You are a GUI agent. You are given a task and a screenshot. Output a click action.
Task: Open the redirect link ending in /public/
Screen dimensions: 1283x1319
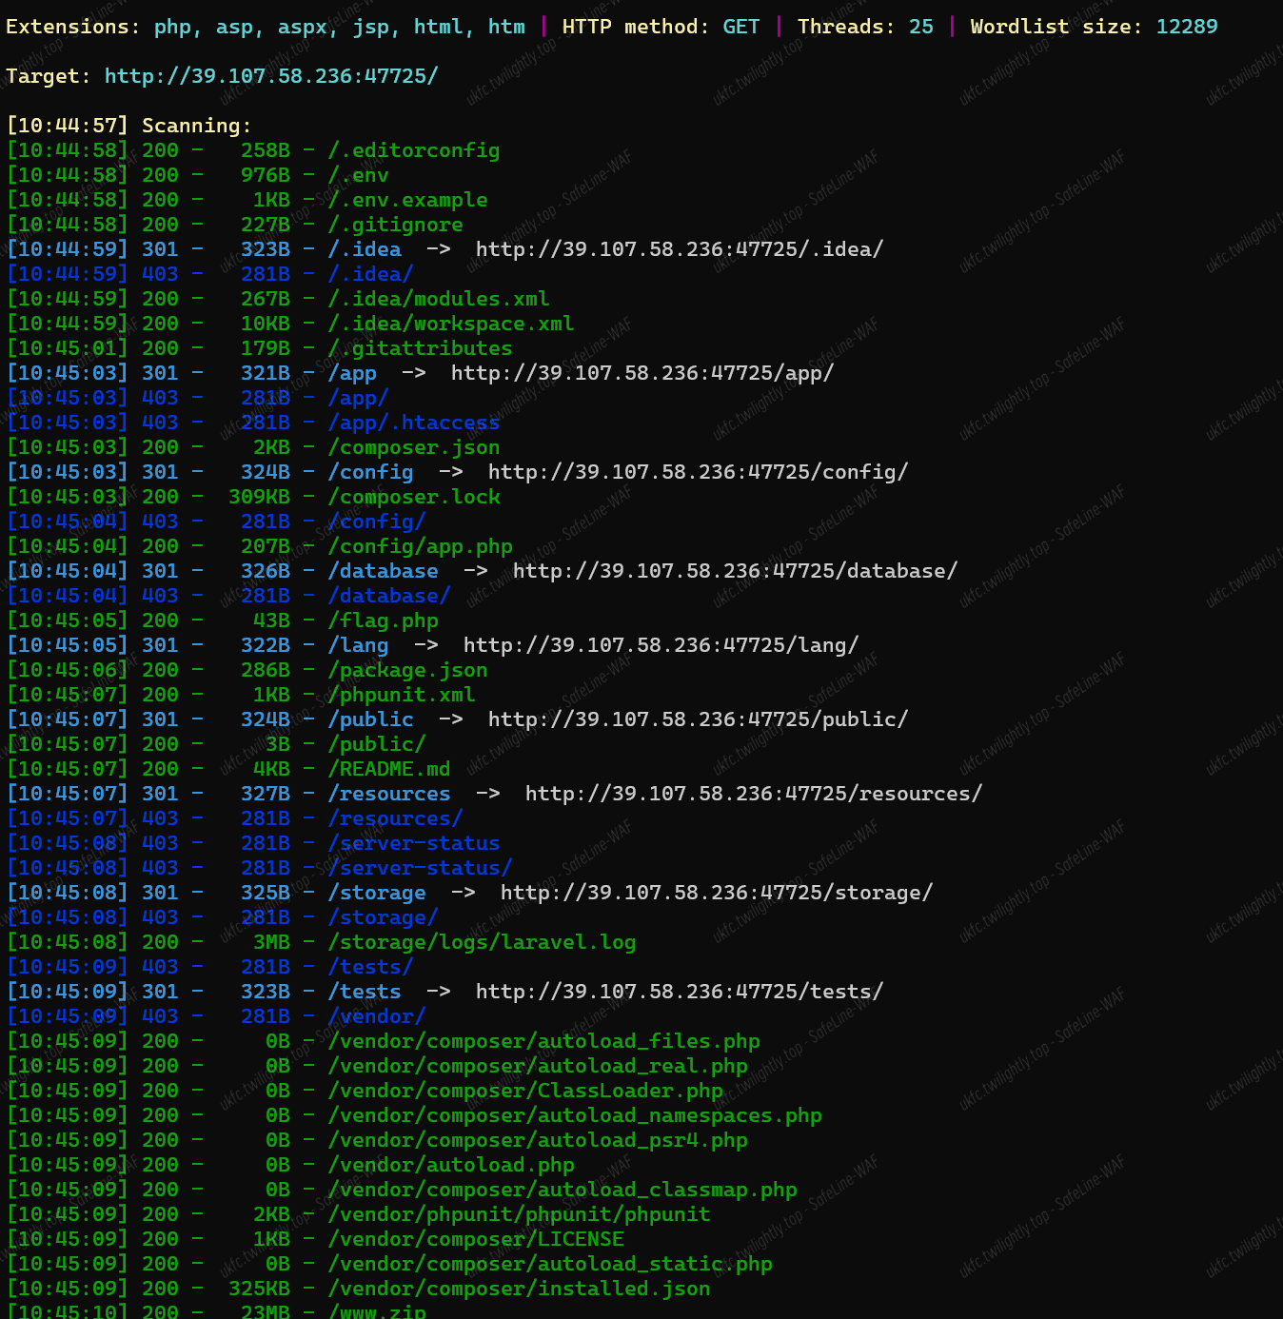pyautogui.click(x=698, y=719)
